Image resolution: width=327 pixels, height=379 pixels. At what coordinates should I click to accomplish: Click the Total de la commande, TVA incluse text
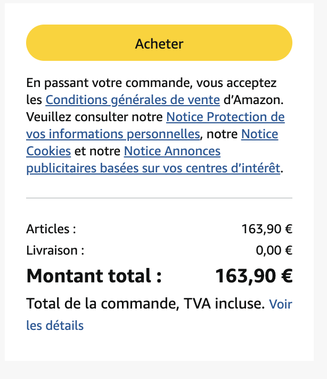click(145, 304)
